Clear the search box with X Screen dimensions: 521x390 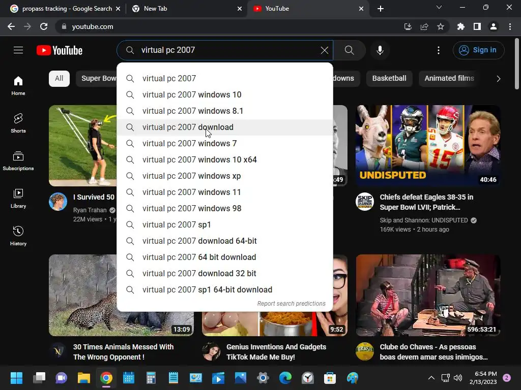324,50
